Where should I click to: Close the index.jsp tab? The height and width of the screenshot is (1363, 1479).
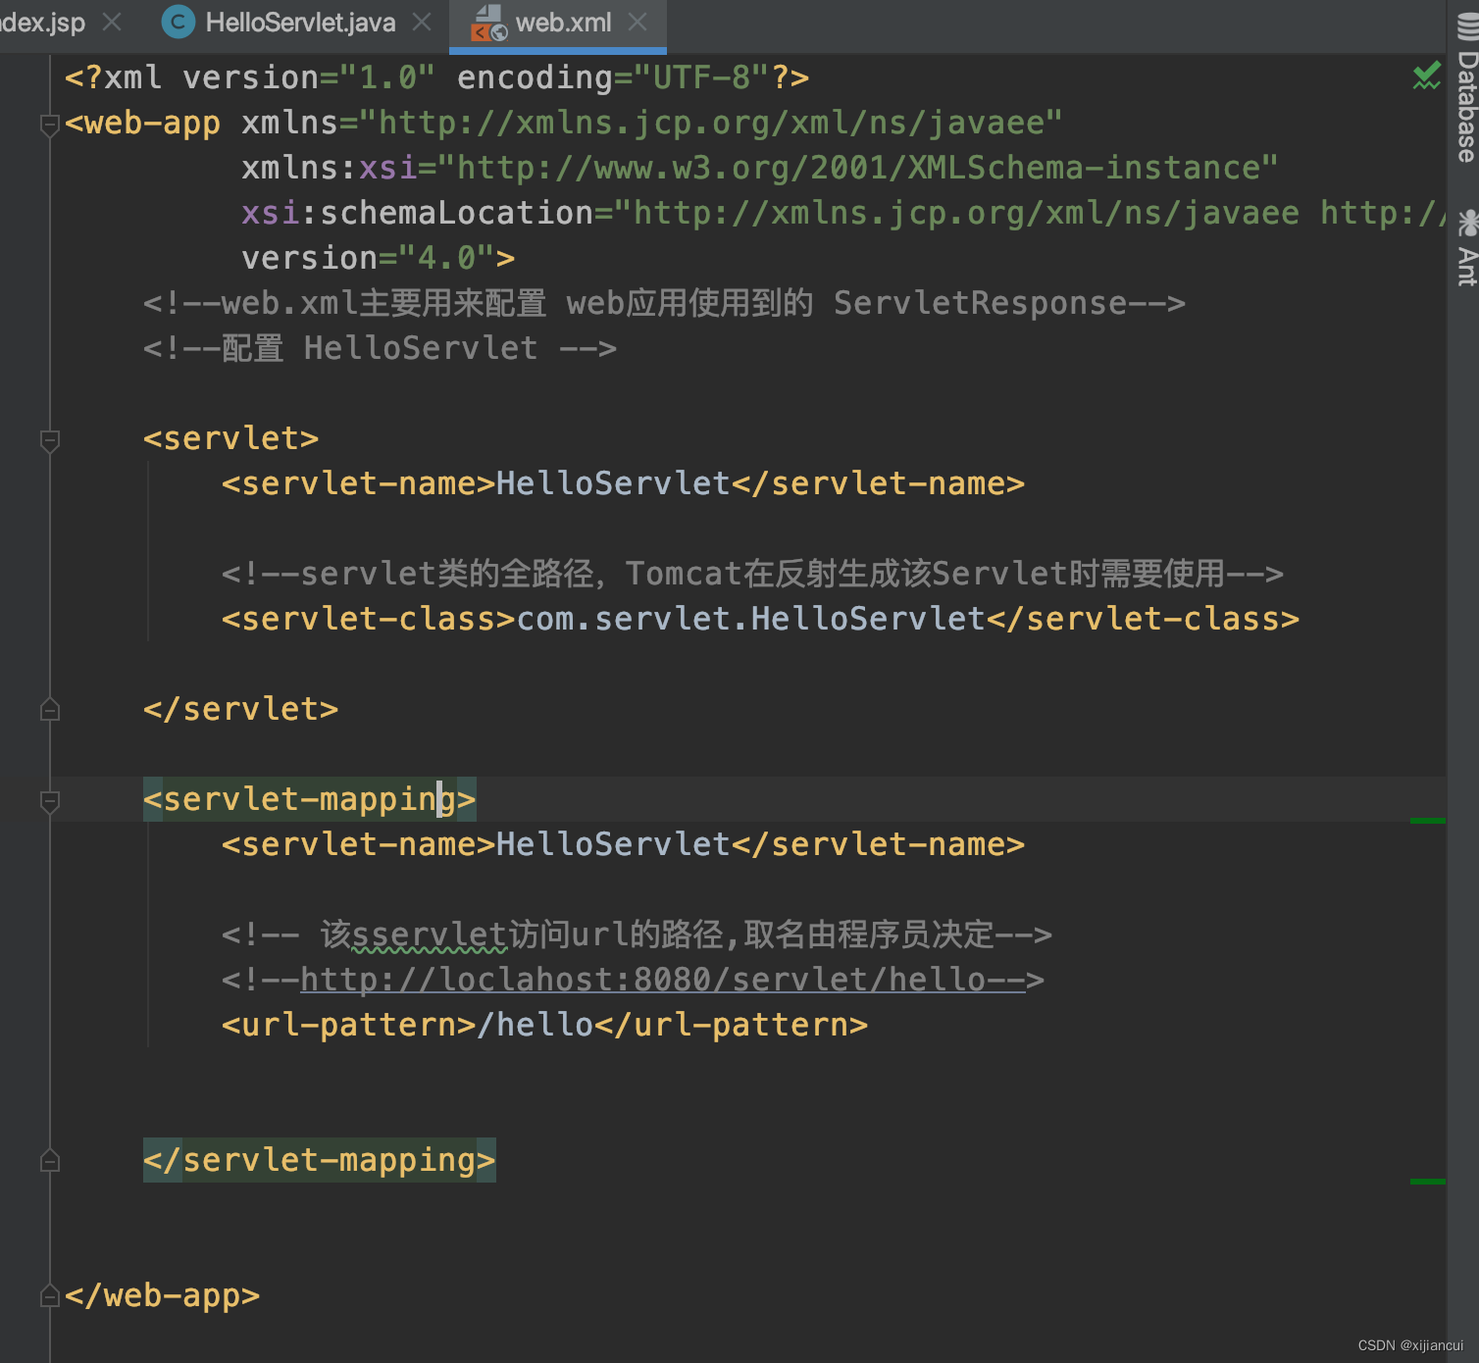[112, 21]
